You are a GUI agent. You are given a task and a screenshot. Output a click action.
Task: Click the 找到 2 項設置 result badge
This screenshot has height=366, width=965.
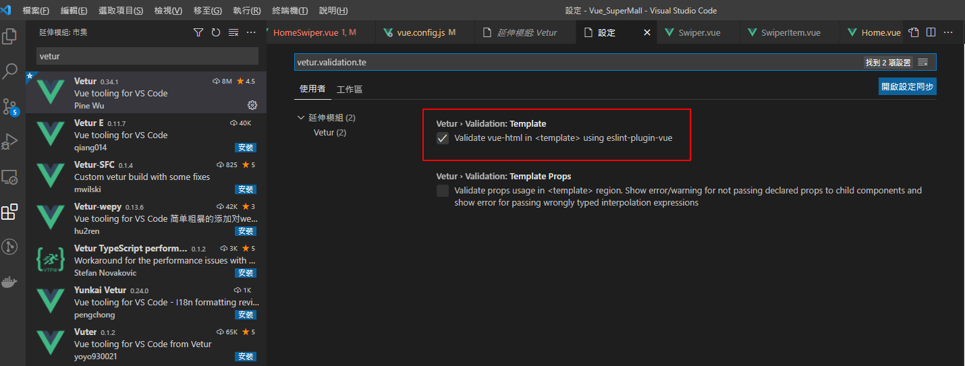point(888,62)
